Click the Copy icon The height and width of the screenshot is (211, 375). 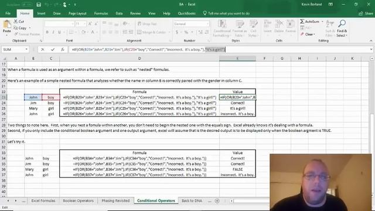pyautogui.click(x=16, y=28)
